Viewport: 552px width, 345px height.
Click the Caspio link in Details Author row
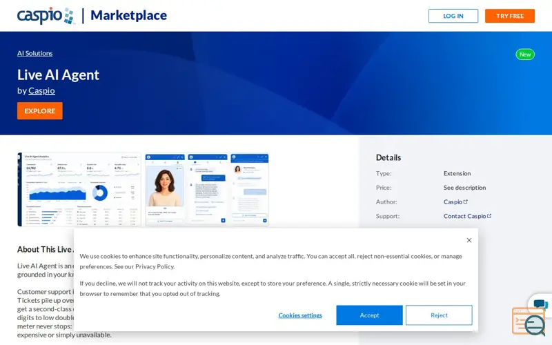(453, 201)
